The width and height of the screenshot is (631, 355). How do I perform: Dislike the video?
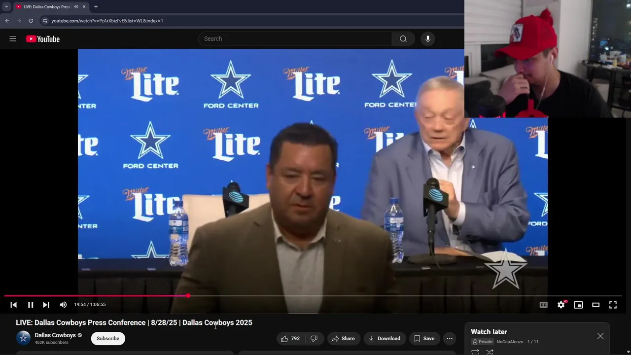click(314, 338)
